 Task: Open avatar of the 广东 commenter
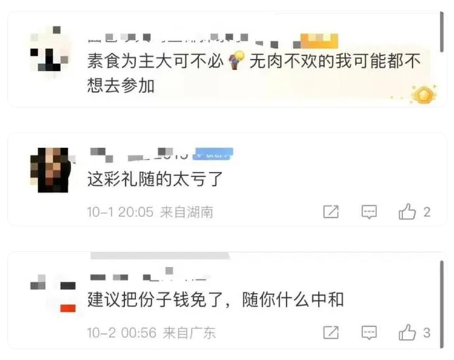point(53,293)
